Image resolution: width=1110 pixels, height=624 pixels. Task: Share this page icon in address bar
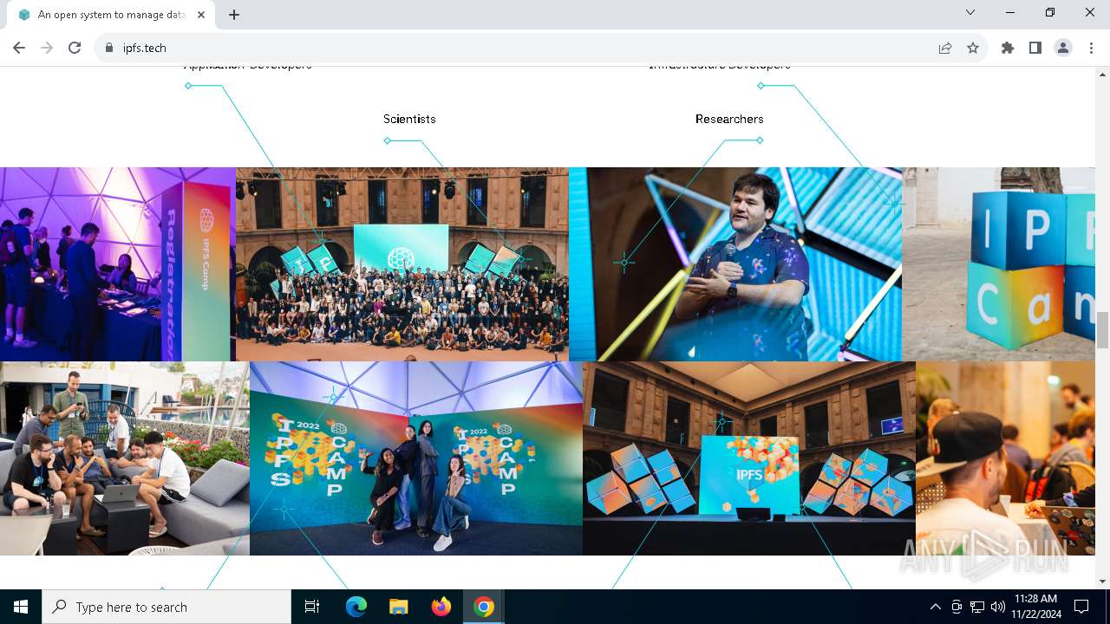click(x=945, y=48)
